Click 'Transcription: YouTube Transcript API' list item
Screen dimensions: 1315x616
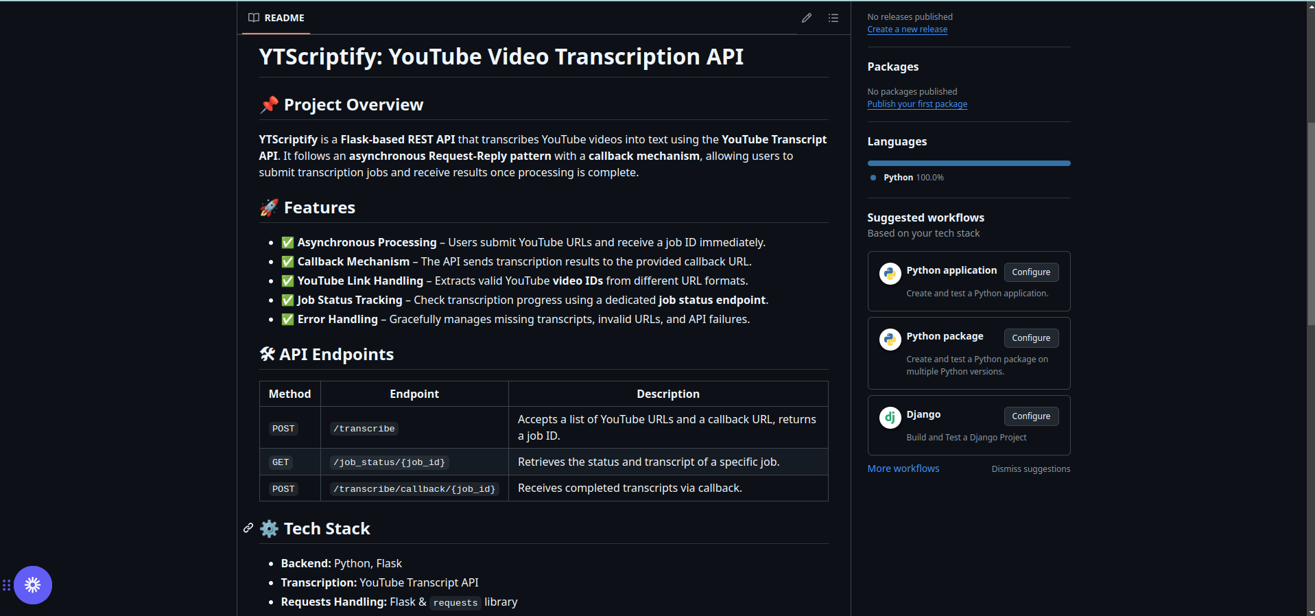pyautogui.click(x=379, y=582)
